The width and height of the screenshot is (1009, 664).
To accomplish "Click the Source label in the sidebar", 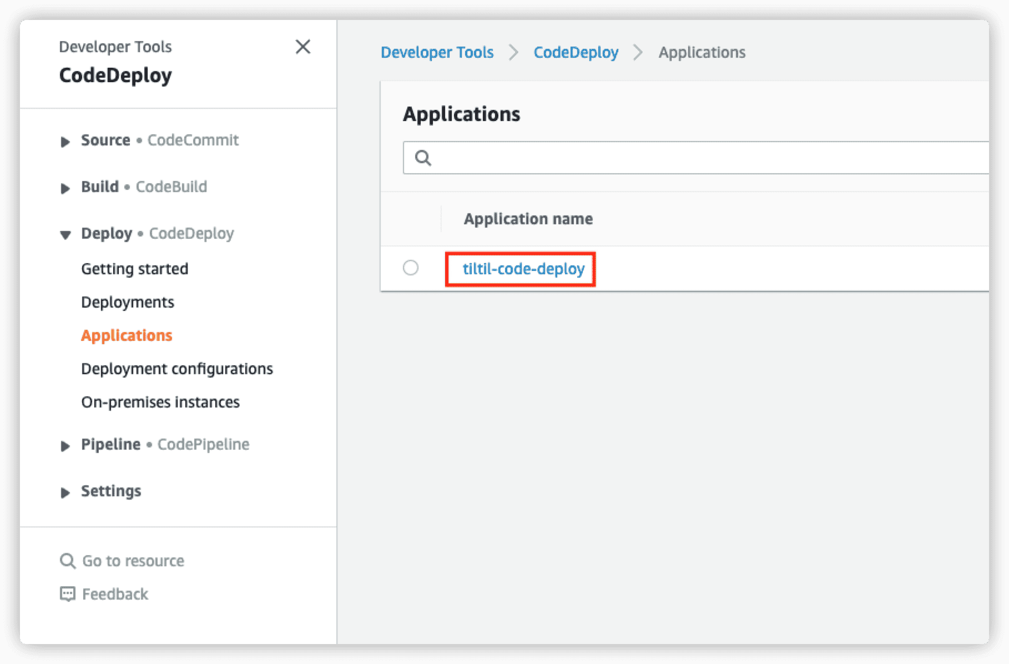I will pos(105,140).
